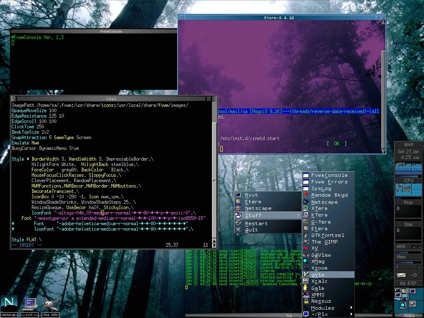Open SysLog via its menu icon

306,188
